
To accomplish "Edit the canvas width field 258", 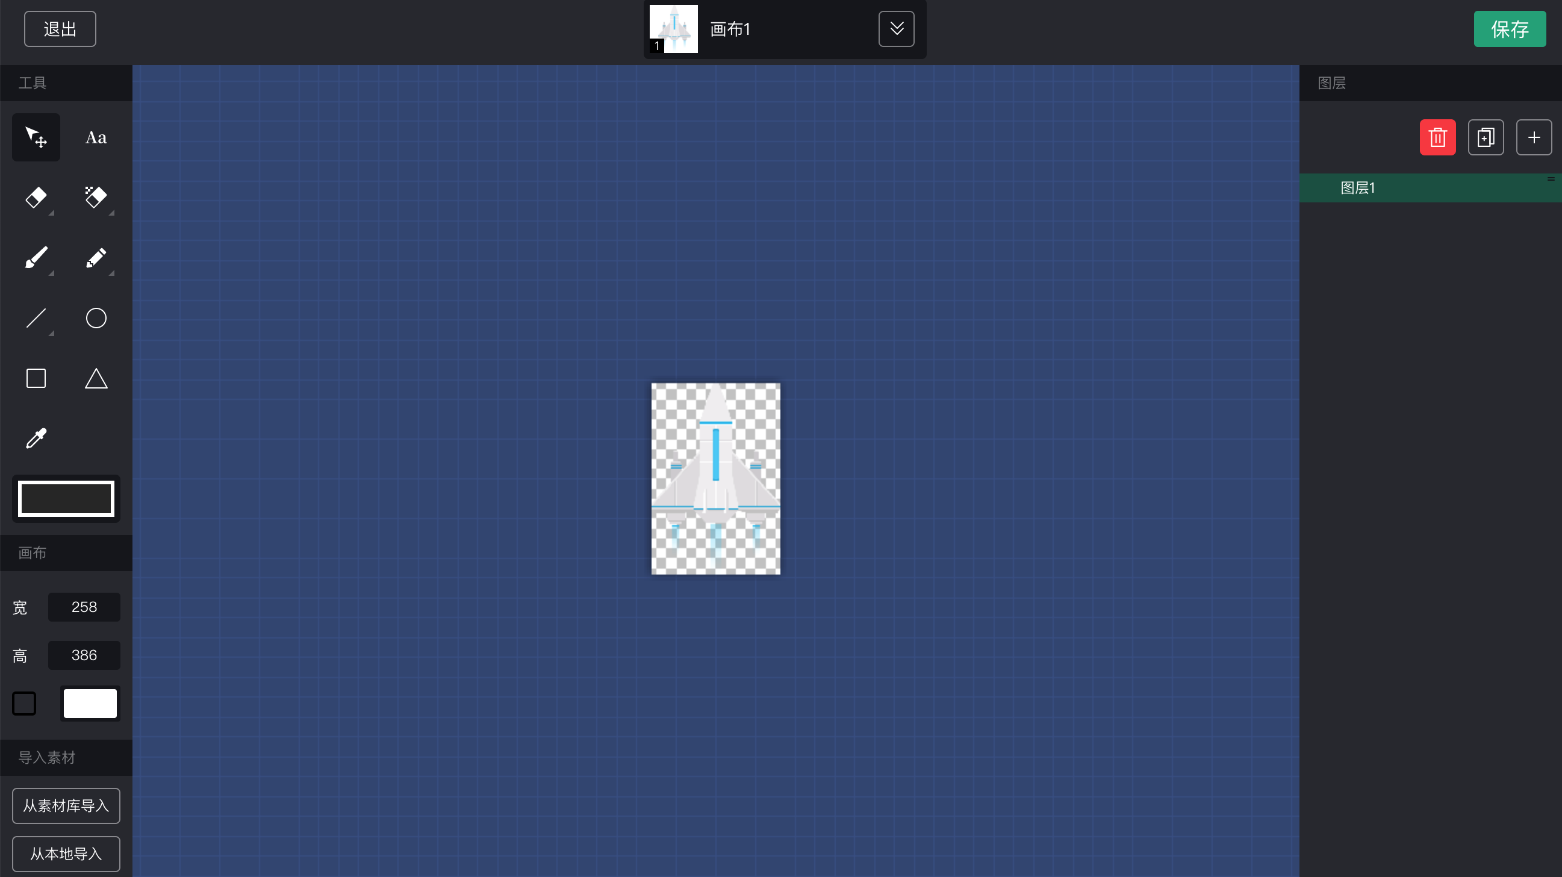I will click(84, 607).
